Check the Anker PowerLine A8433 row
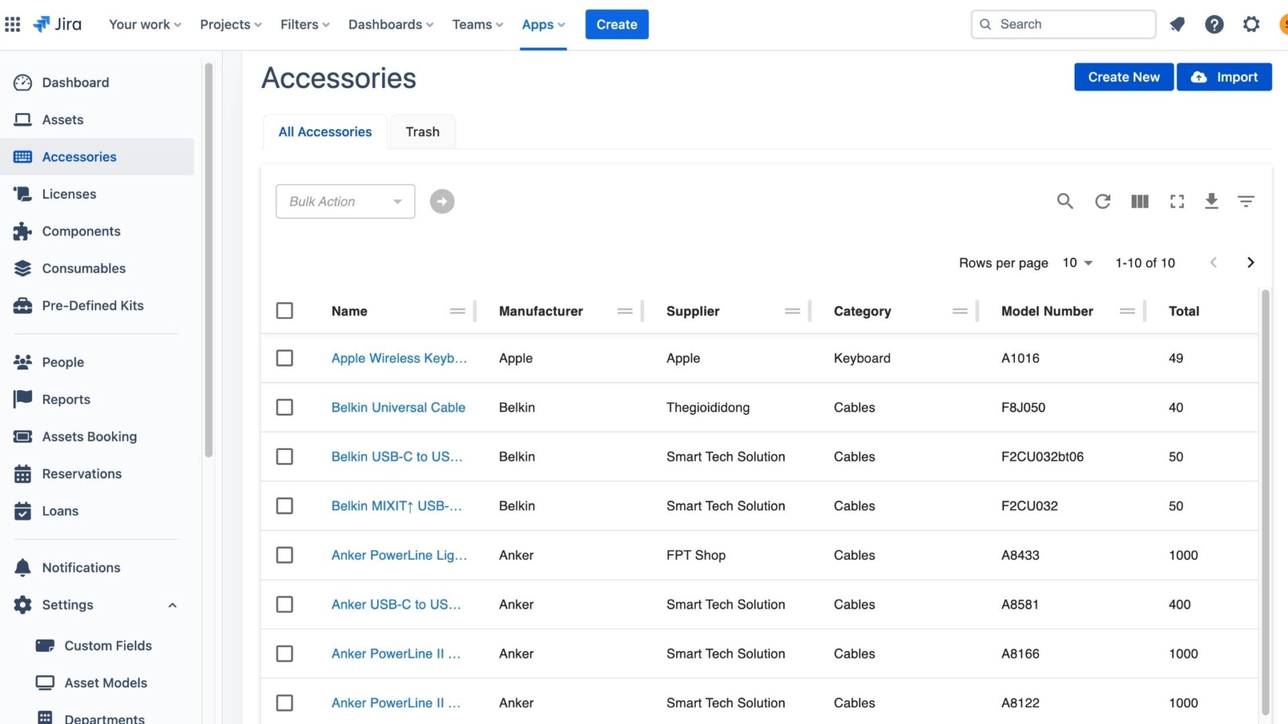Screen dimensions: 1288x724 pyautogui.click(x=284, y=555)
